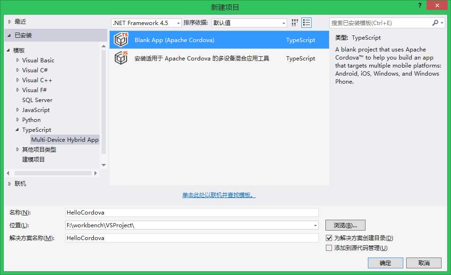Collapse the TypeScript node
Viewport: 451px width, 275px height.
tap(17, 130)
